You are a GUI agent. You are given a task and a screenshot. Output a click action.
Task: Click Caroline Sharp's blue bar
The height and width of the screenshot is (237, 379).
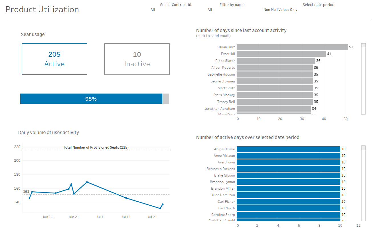tap(288, 215)
